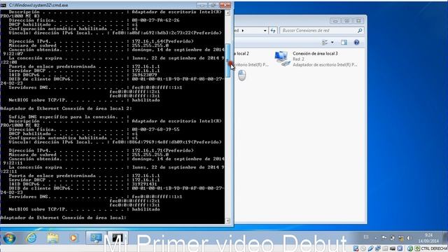Click the VirtualBox network adapters indicator
The height and width of the screenshot is (252, 448).
click(x=378, y=248)
